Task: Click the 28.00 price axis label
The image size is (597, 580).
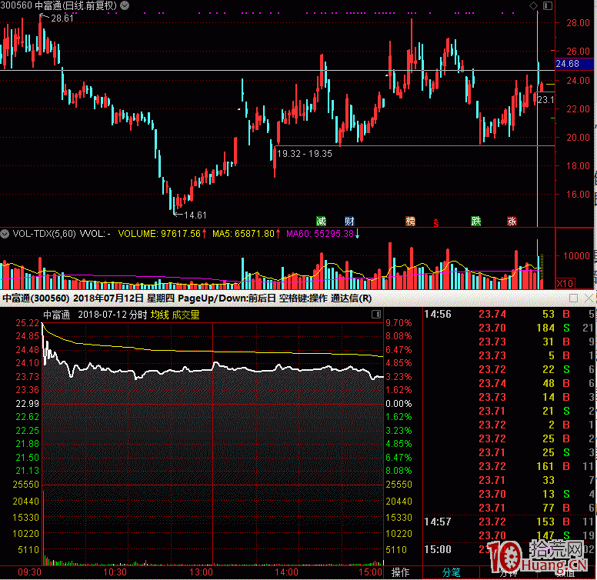Action: (578, 23)
